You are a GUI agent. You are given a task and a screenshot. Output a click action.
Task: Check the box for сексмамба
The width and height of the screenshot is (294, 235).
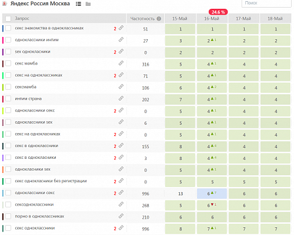pos(8,87)
